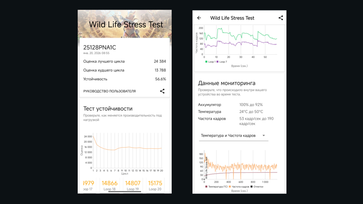
Task: Open the РУКОВОДСТВО ПОЛЬЗОВАТЕЛЯ link
Action: (x=109, y=91)
